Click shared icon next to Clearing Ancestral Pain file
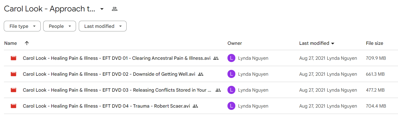 tap(216, 58)
